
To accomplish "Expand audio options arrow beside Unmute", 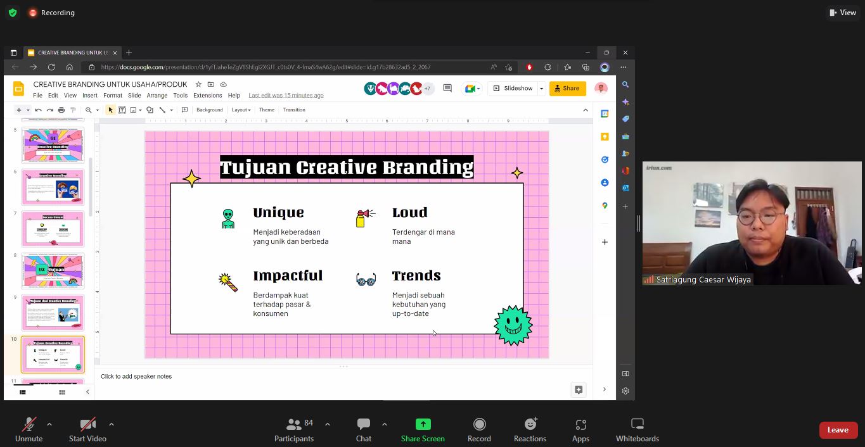I will click(x=49, y=424).
